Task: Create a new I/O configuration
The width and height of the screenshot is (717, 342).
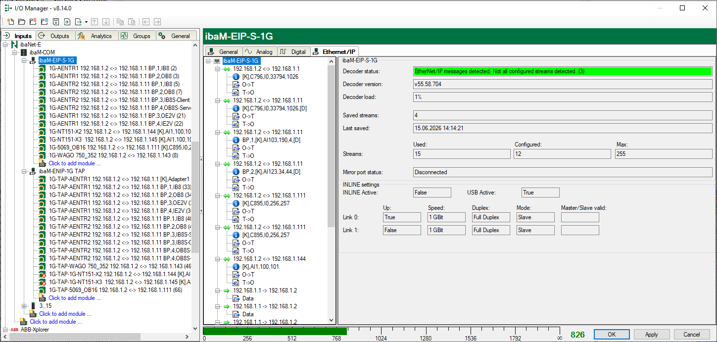Action: (10, 22)
